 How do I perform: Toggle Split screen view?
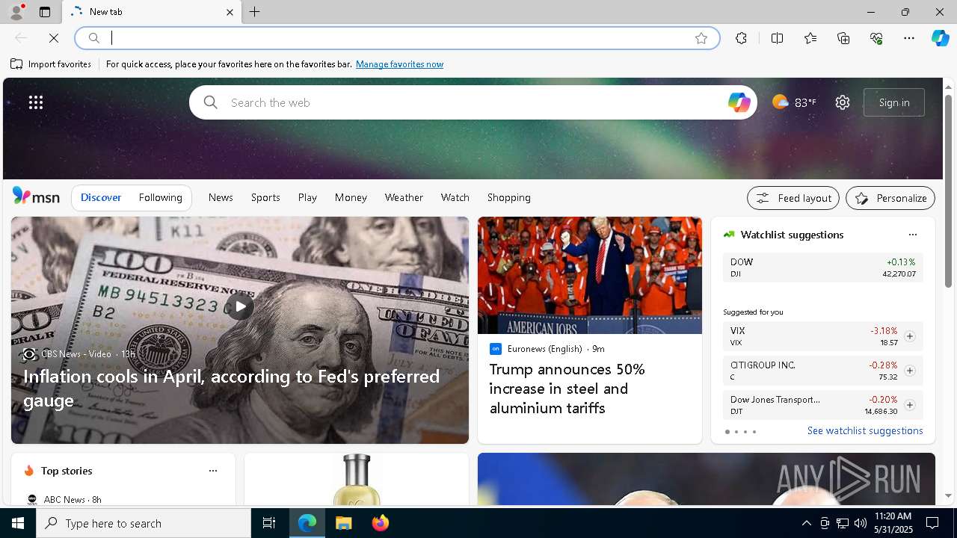click(777, 38)
